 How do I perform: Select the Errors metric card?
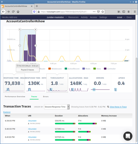[x=100, y=83]
